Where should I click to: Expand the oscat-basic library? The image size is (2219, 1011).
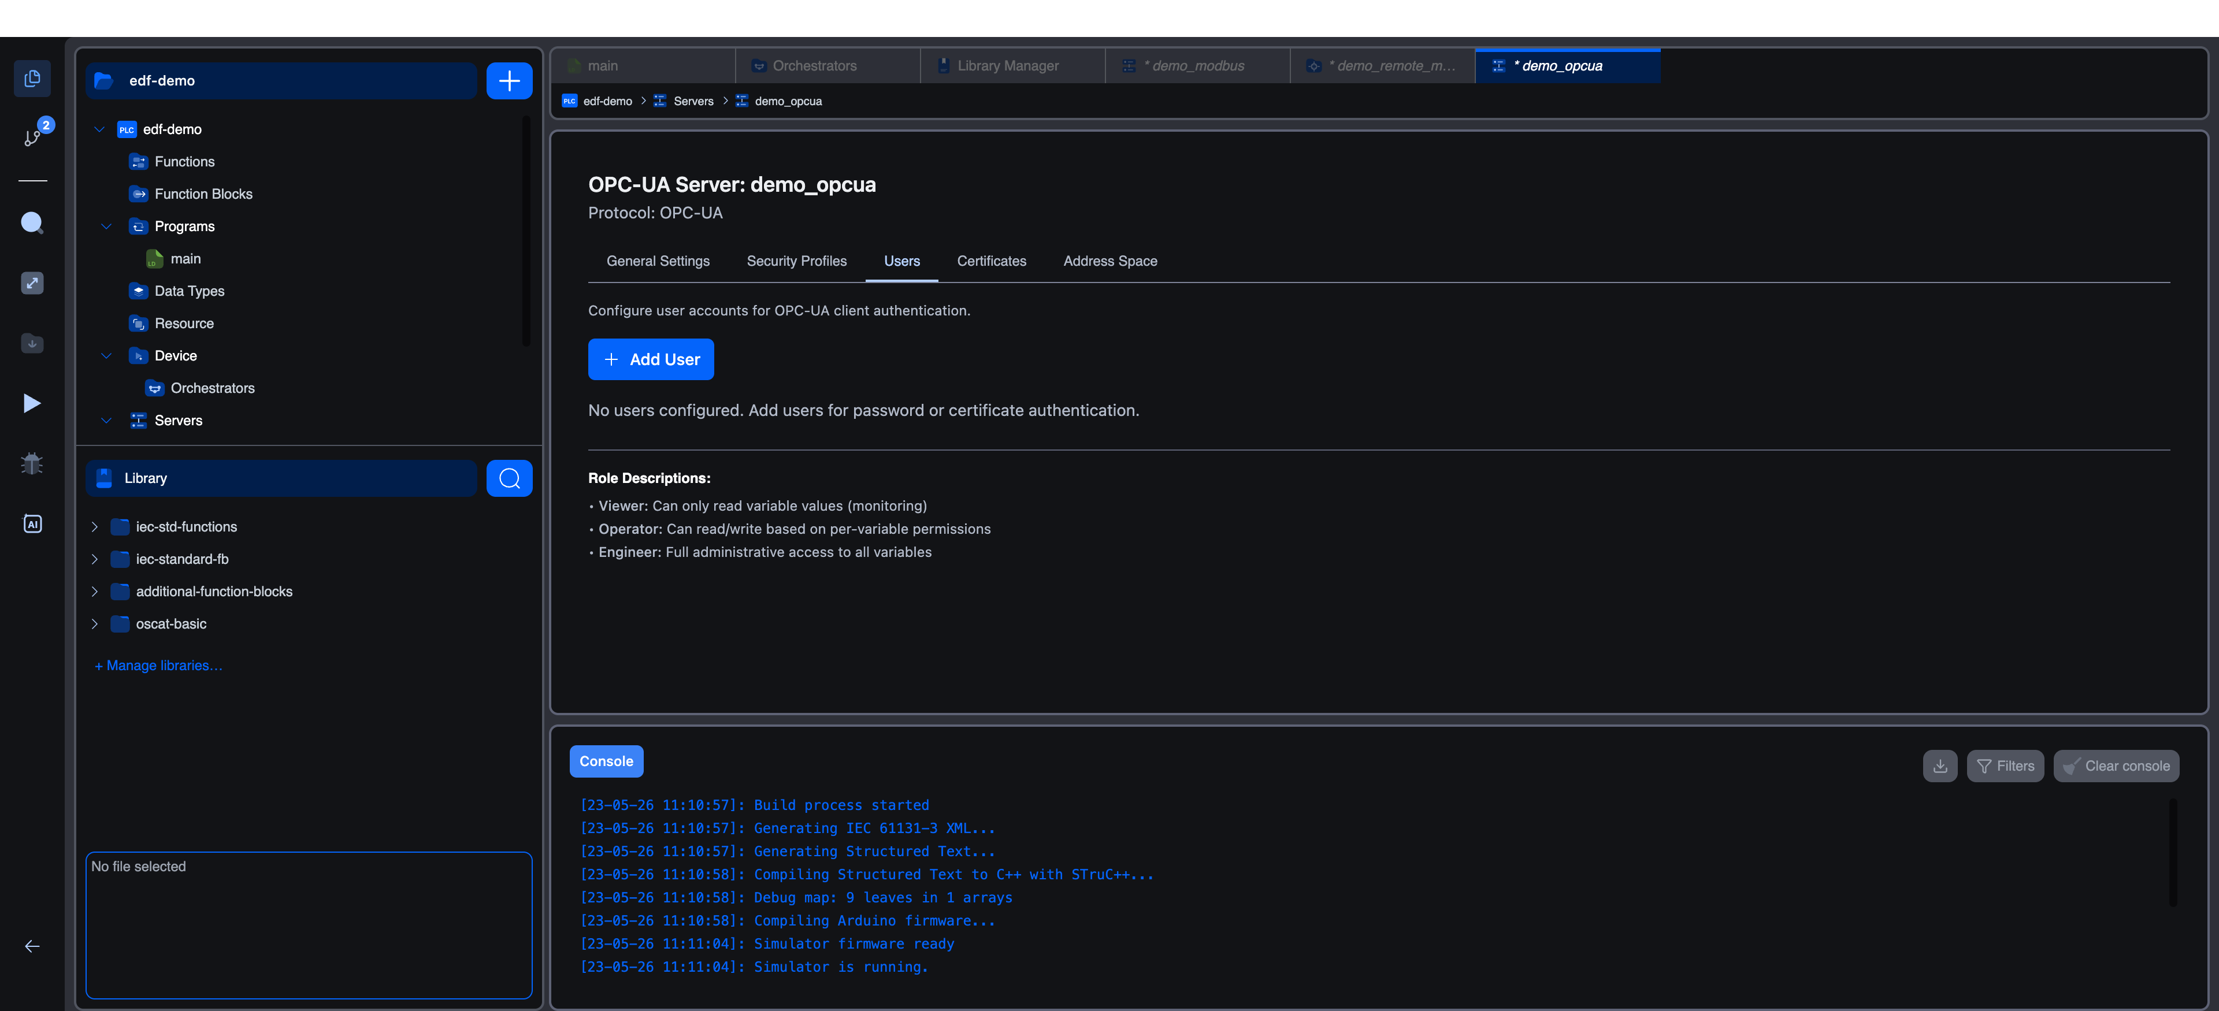coord(95,623)
